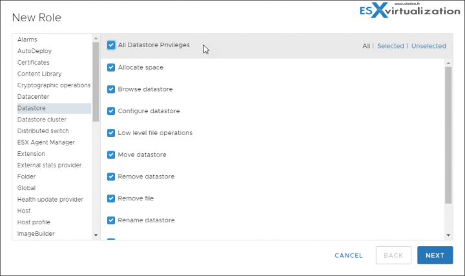The width and height of the screenshot is (465, 276).
Task: Toggle the Allocate space checkbox
Action: click(111, 67)
